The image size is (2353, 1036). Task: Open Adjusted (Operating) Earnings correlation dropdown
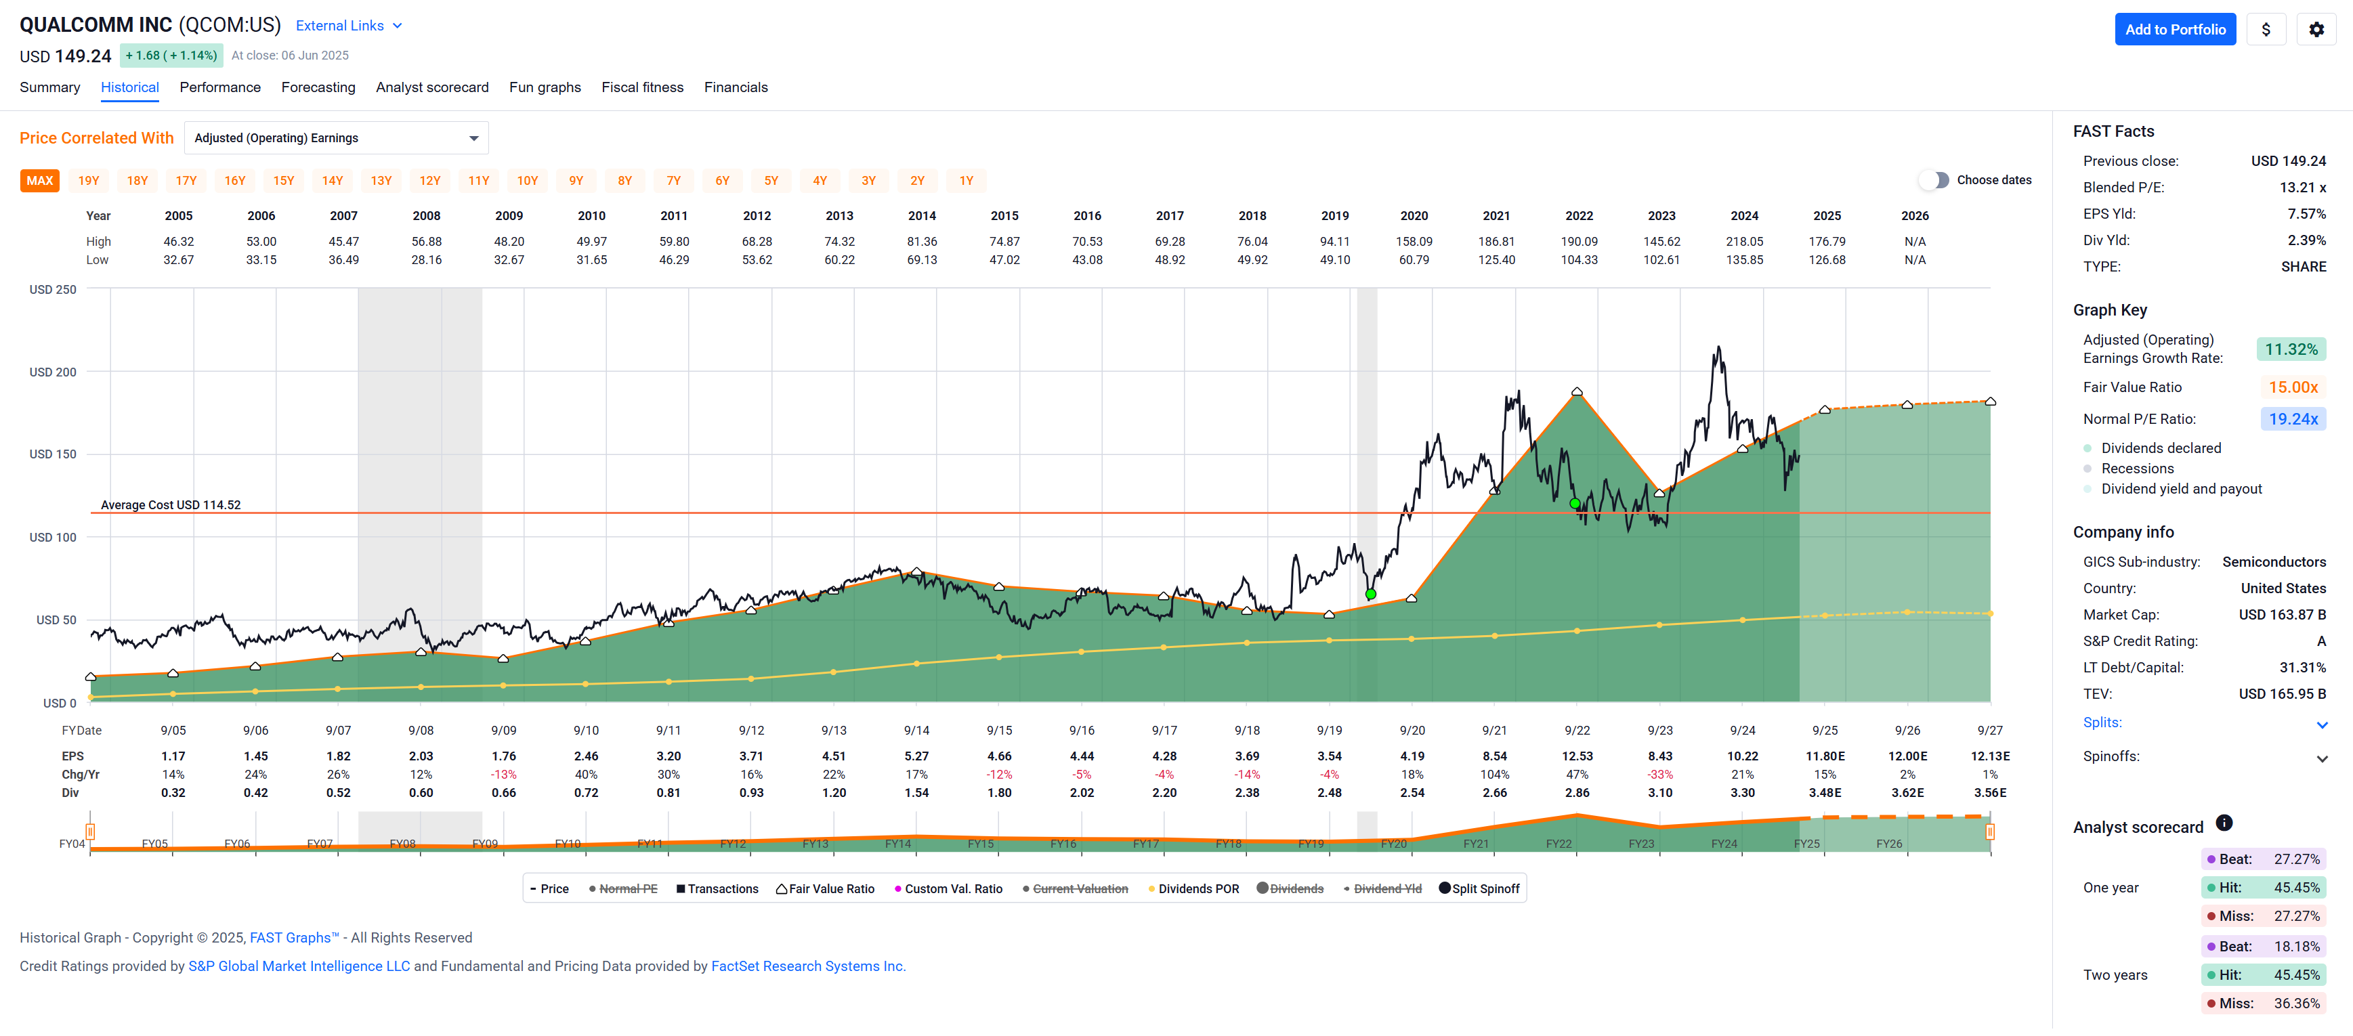(336, 138)
